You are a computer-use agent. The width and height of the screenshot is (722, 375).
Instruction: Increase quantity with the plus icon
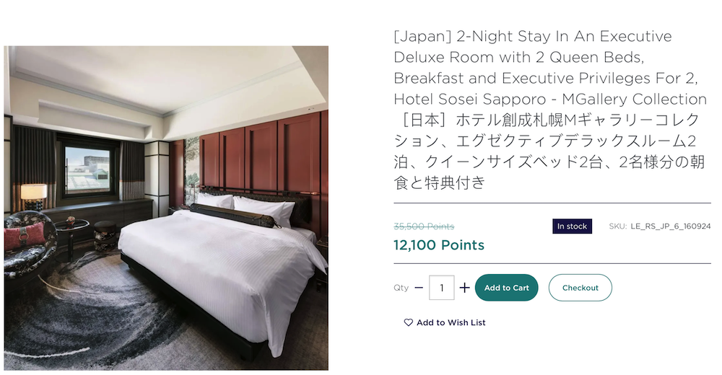click(x=464, y=288)
